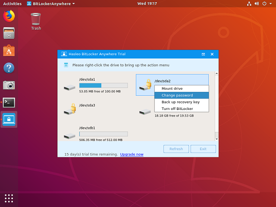Click the 18.18 GB free of 19.53 GB text
The width and height of the screenshot is (276, 207).
tap(174, 116)
